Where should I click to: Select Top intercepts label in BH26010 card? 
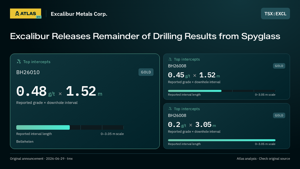[x=37, y=62]
